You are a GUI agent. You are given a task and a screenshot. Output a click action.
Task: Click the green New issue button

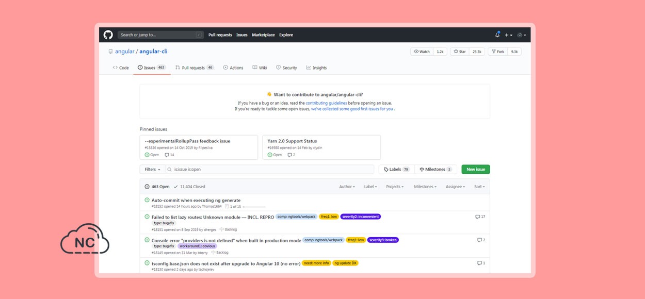(476, 170)
